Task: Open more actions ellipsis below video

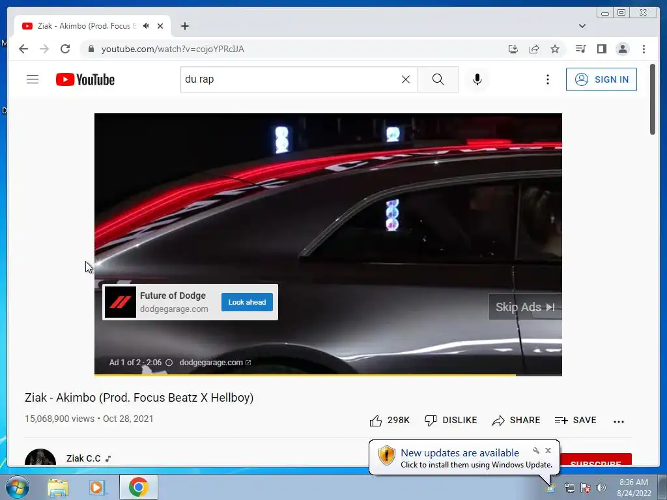Action: [x=619, y=421]
